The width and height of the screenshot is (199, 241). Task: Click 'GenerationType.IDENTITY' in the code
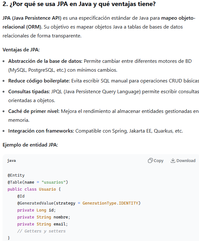(x=110, y=203)
